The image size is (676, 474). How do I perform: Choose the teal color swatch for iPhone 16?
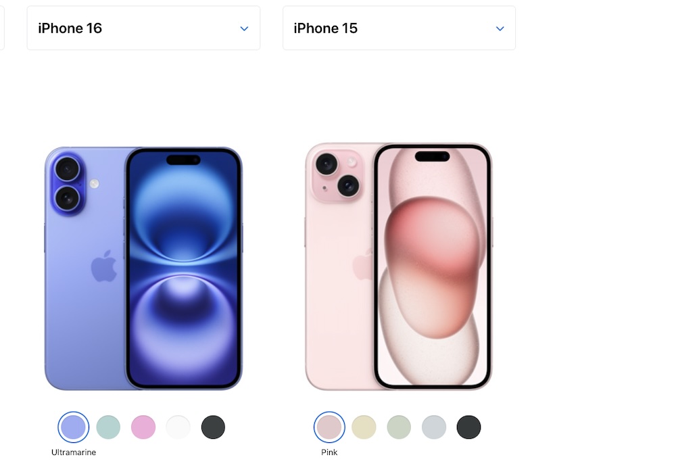click(x=108, y=427)
